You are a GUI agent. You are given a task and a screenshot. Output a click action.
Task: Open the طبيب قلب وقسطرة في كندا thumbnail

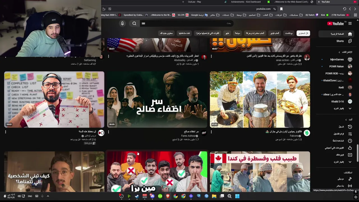coord(260,172)
